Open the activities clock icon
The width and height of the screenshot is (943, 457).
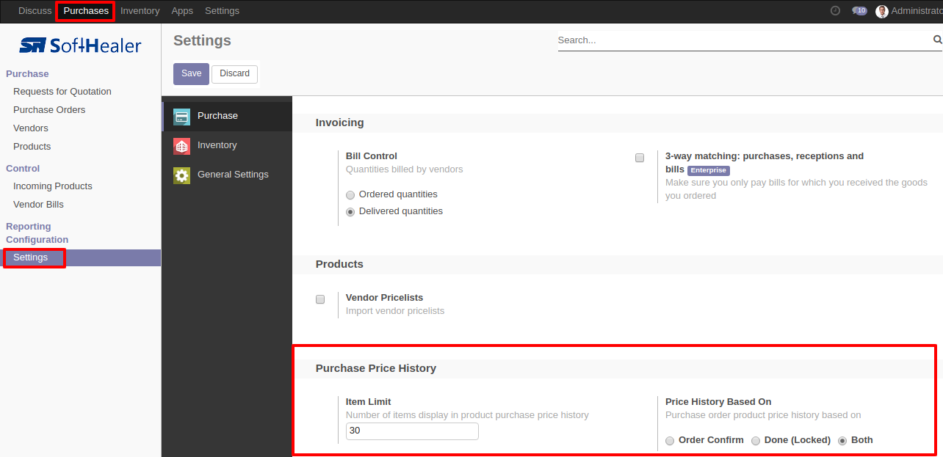click(835, 11)
